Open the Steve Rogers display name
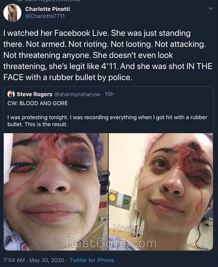This screenshot has width=218, height=267. [34, 94]
